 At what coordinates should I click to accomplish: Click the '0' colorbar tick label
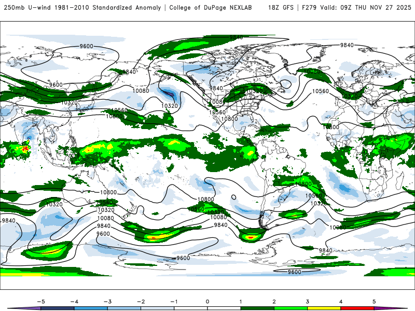[x=208, y=302]
